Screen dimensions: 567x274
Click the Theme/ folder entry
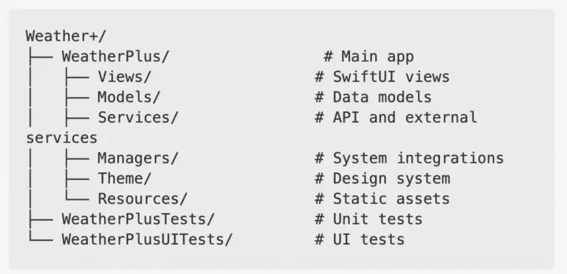[x=124, y=178]
